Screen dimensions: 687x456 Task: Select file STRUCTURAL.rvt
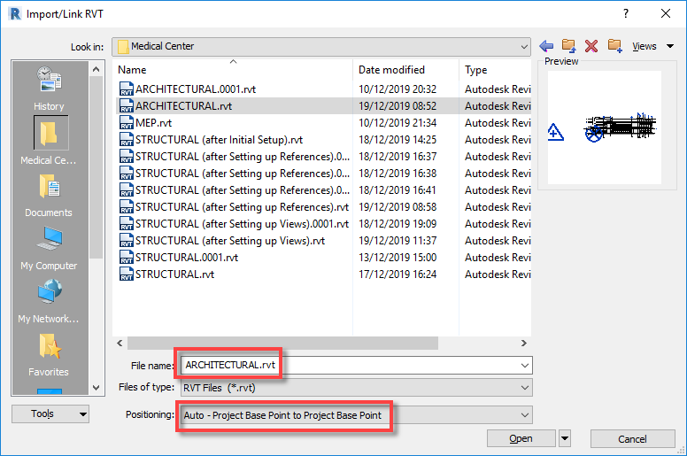(x=174, y=274)
